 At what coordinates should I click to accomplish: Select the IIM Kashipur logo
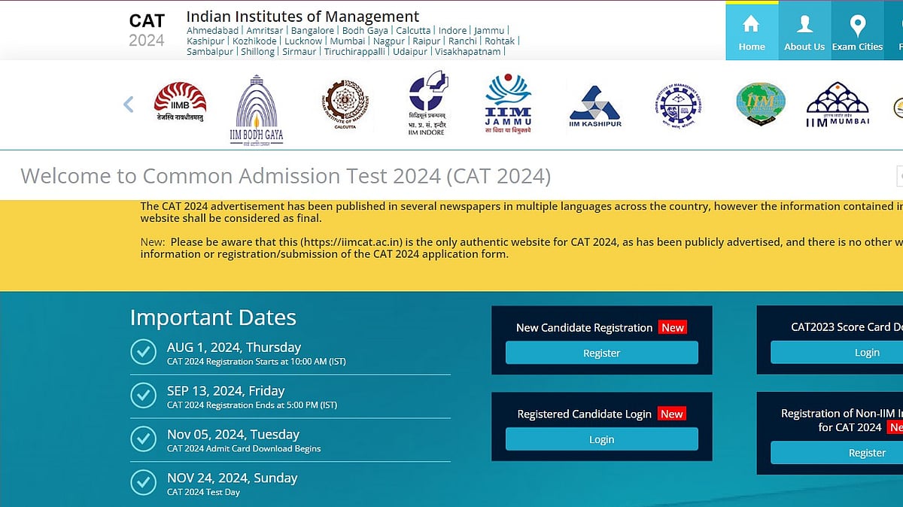point(594,102)
